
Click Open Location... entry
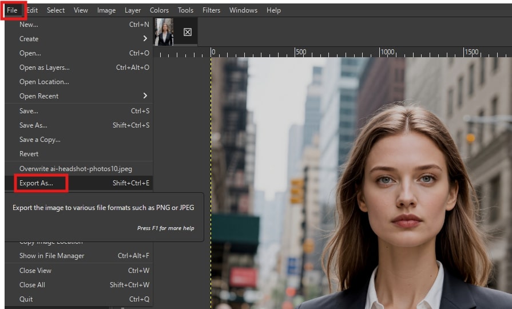click(x=79, y=82)
